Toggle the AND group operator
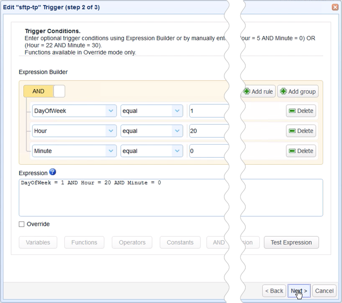342x303 pixels. coord(38,91)
